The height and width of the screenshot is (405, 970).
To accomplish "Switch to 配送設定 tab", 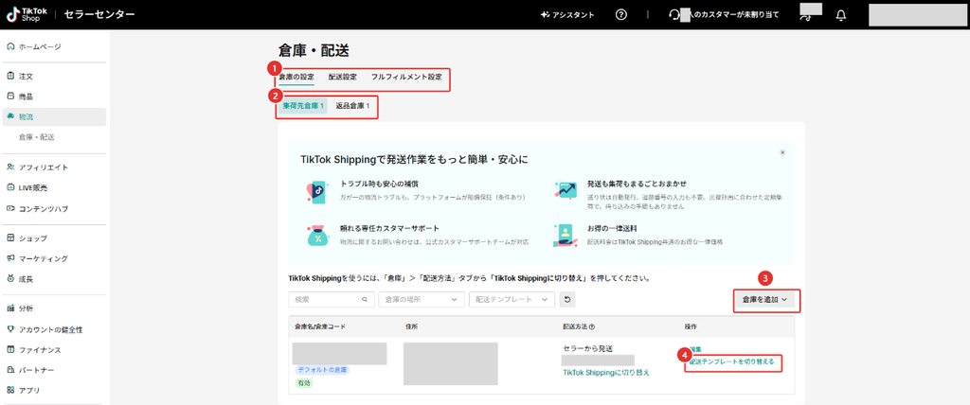I will point(343,78).
